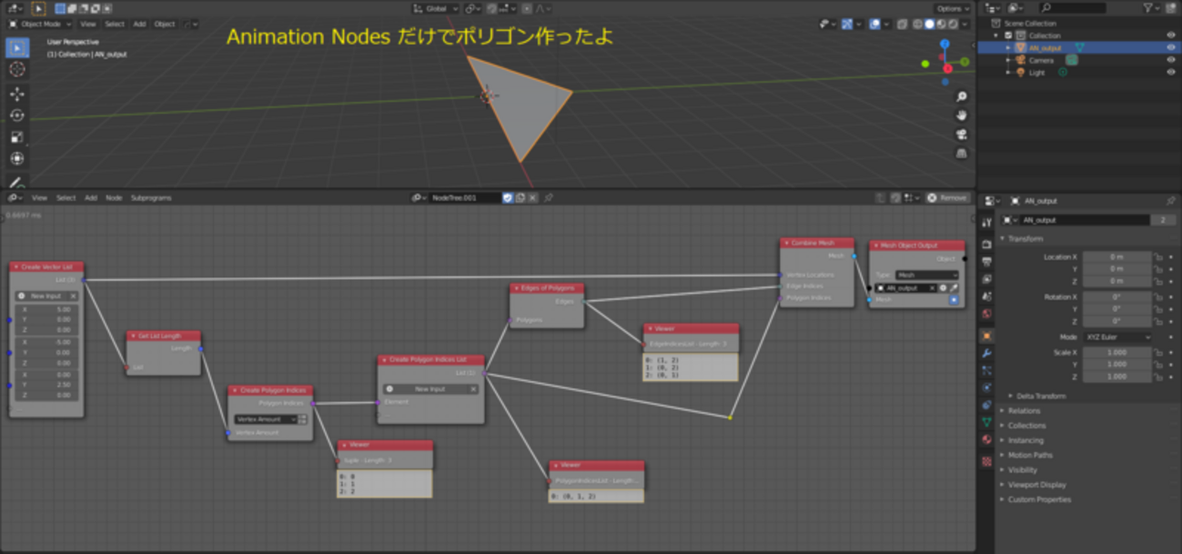This screenshot has height=554, width=1182.
Task: Hide the Camera object in the outliner
Action: [x=1171, y=60]
